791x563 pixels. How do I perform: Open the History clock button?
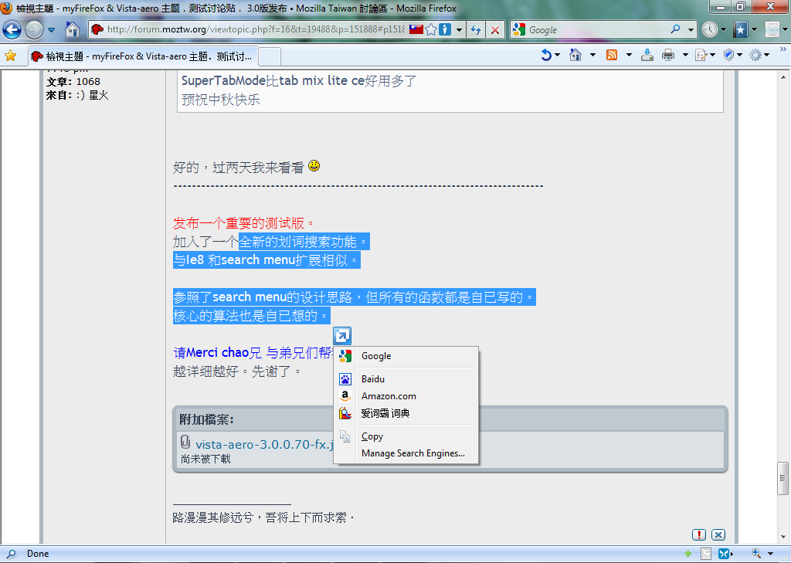710,29
